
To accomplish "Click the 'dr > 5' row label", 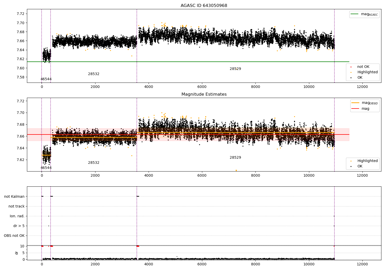I will click(x=19, y=226).
